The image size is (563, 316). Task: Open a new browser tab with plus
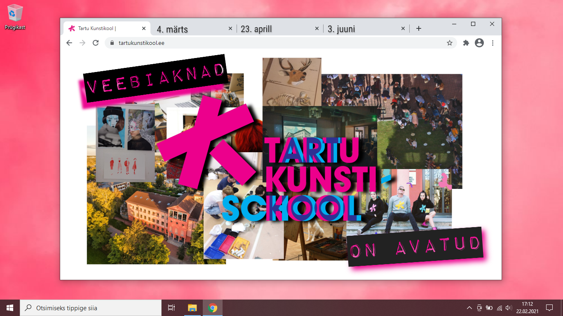pos(419,28)
